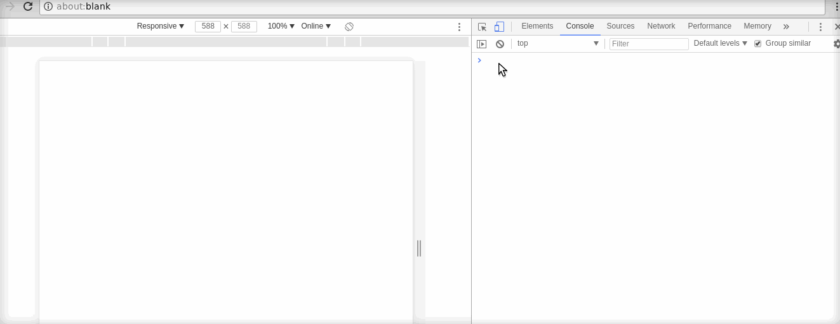Edit the viewport width field
Image resolution: width=840 pixels, height=324 pixels.
(208, 26)
